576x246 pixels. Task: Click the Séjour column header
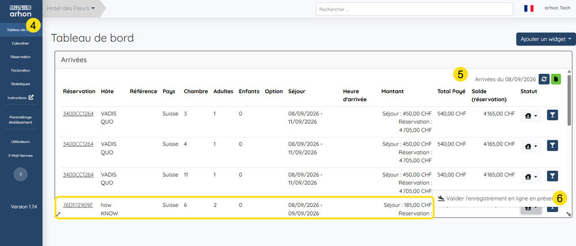(297, 91)
